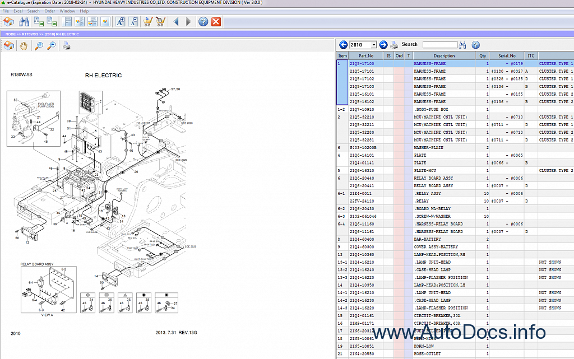The width and height of the screenshot is (574, 359).
Task: Click HORN-LOW description
Action: coord(424,346)
